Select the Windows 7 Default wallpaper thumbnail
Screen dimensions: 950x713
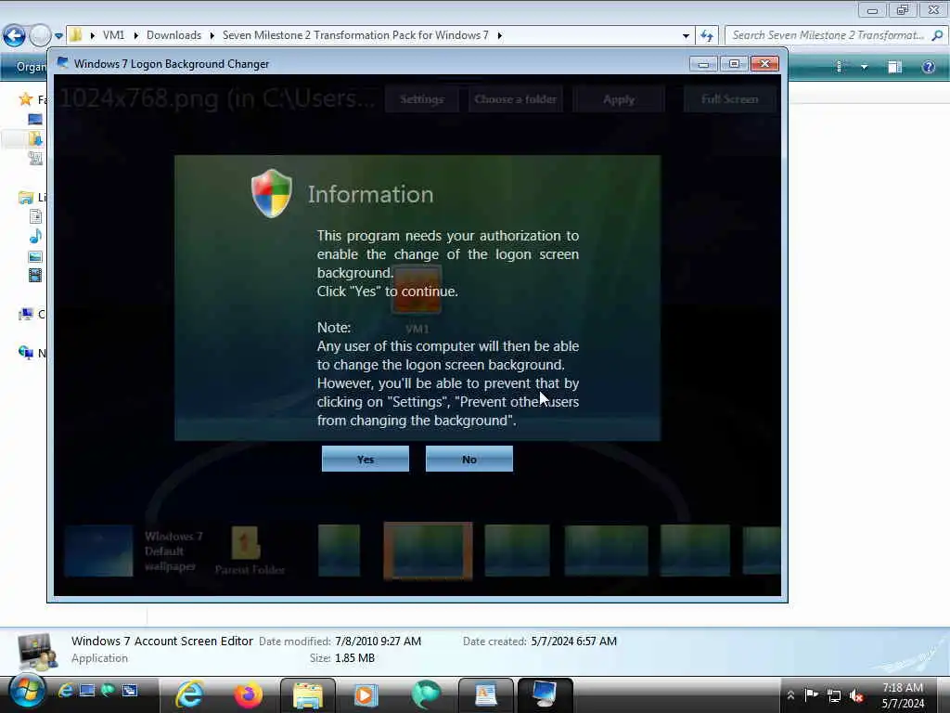click(x=98, y=551)
